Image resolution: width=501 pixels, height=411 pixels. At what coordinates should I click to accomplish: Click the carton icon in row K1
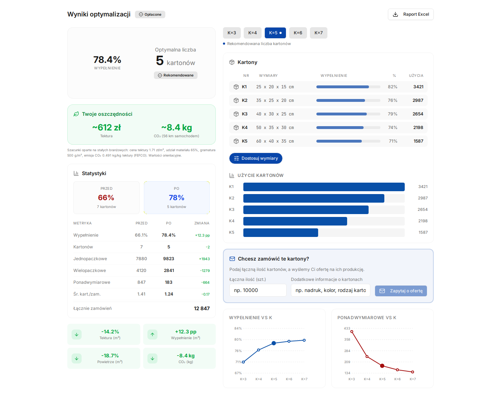[236, 87]
